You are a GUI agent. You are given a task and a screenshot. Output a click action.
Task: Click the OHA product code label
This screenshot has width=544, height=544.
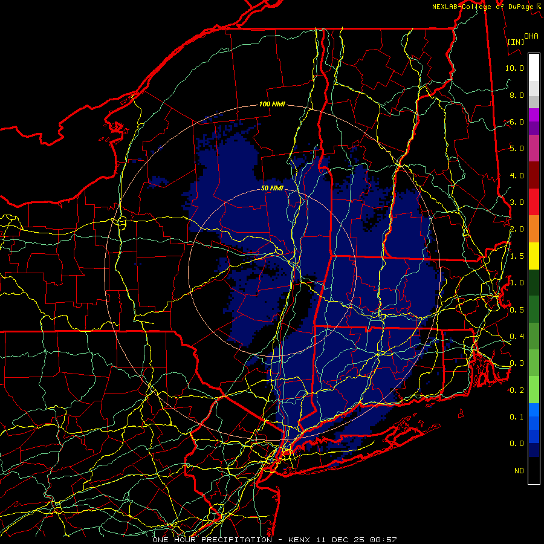point(531,36)
